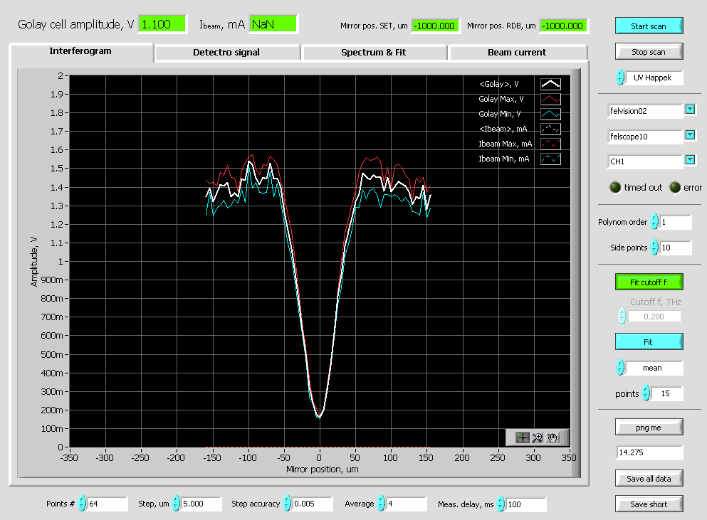Click the Polynom order input field
This screenshot has width=707, height=520.
click(x=676, y=222)
